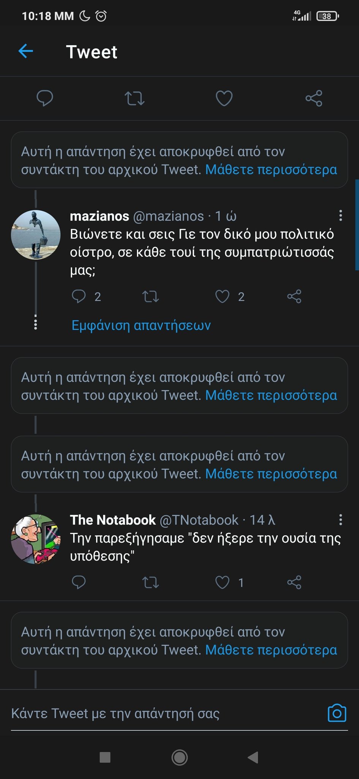Viewport: 359px width, 779px height.
Task: Share the mazianos reply
Action: [294, 296]
